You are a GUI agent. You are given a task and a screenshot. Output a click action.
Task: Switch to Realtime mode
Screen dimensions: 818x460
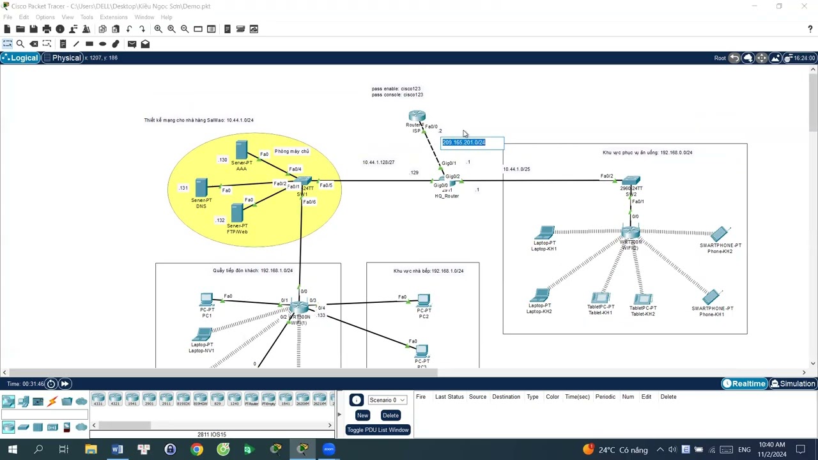tap(744, 384)
